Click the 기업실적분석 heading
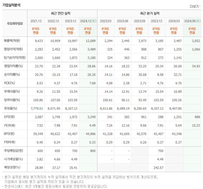This screenshot has height=189, width=203. coord(11,5)
